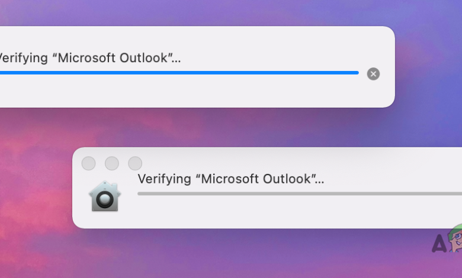Click the gray progress bar beside Gatekeeper icon

coord(300,193)
